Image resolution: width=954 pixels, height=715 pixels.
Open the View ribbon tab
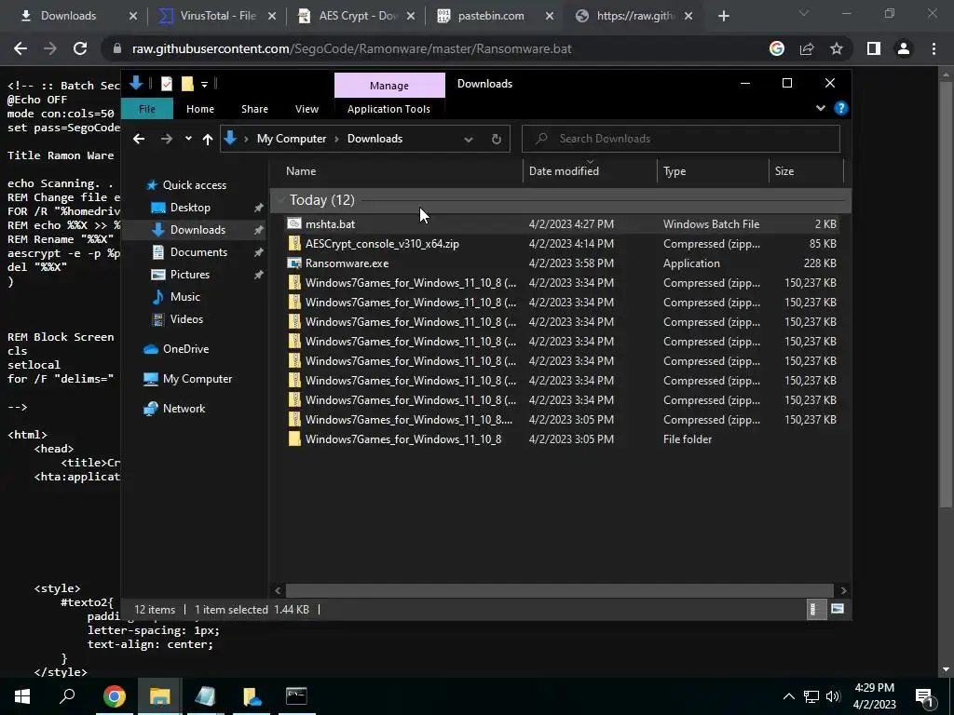tap(307, 109)
